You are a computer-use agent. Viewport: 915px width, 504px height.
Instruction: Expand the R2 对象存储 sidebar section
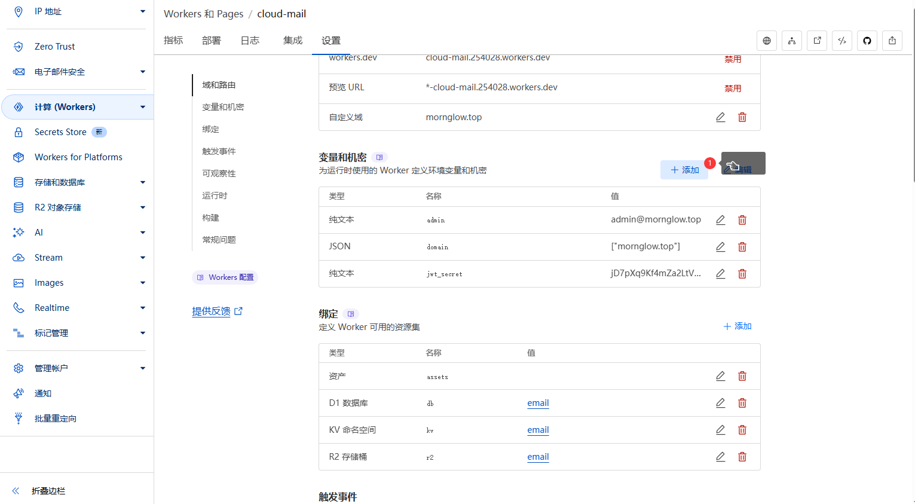142,207
